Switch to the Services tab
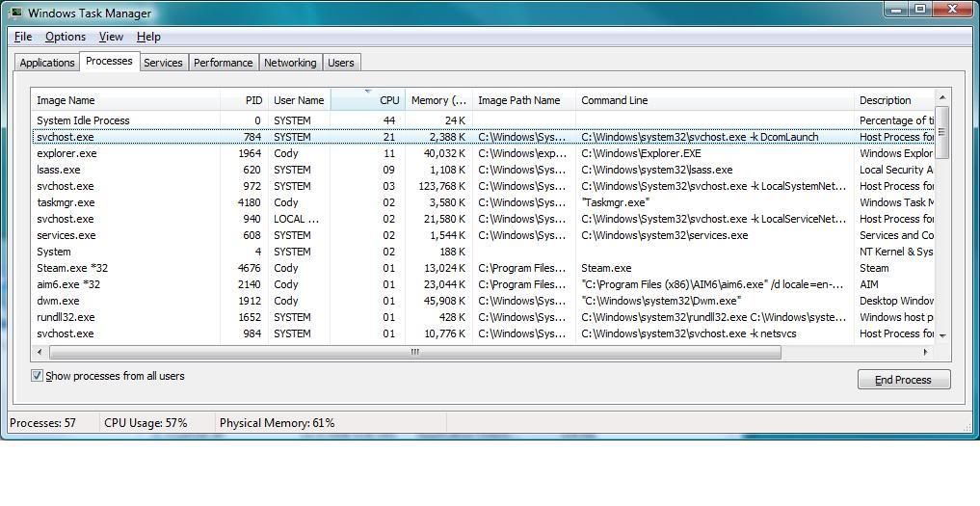The height and width of the screenshot is (506, 980). point(163,63)
